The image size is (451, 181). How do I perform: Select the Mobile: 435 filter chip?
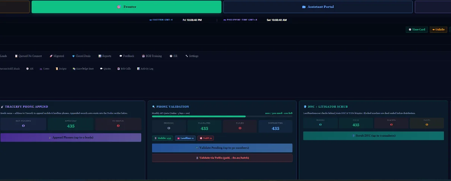tap(163, 138)
